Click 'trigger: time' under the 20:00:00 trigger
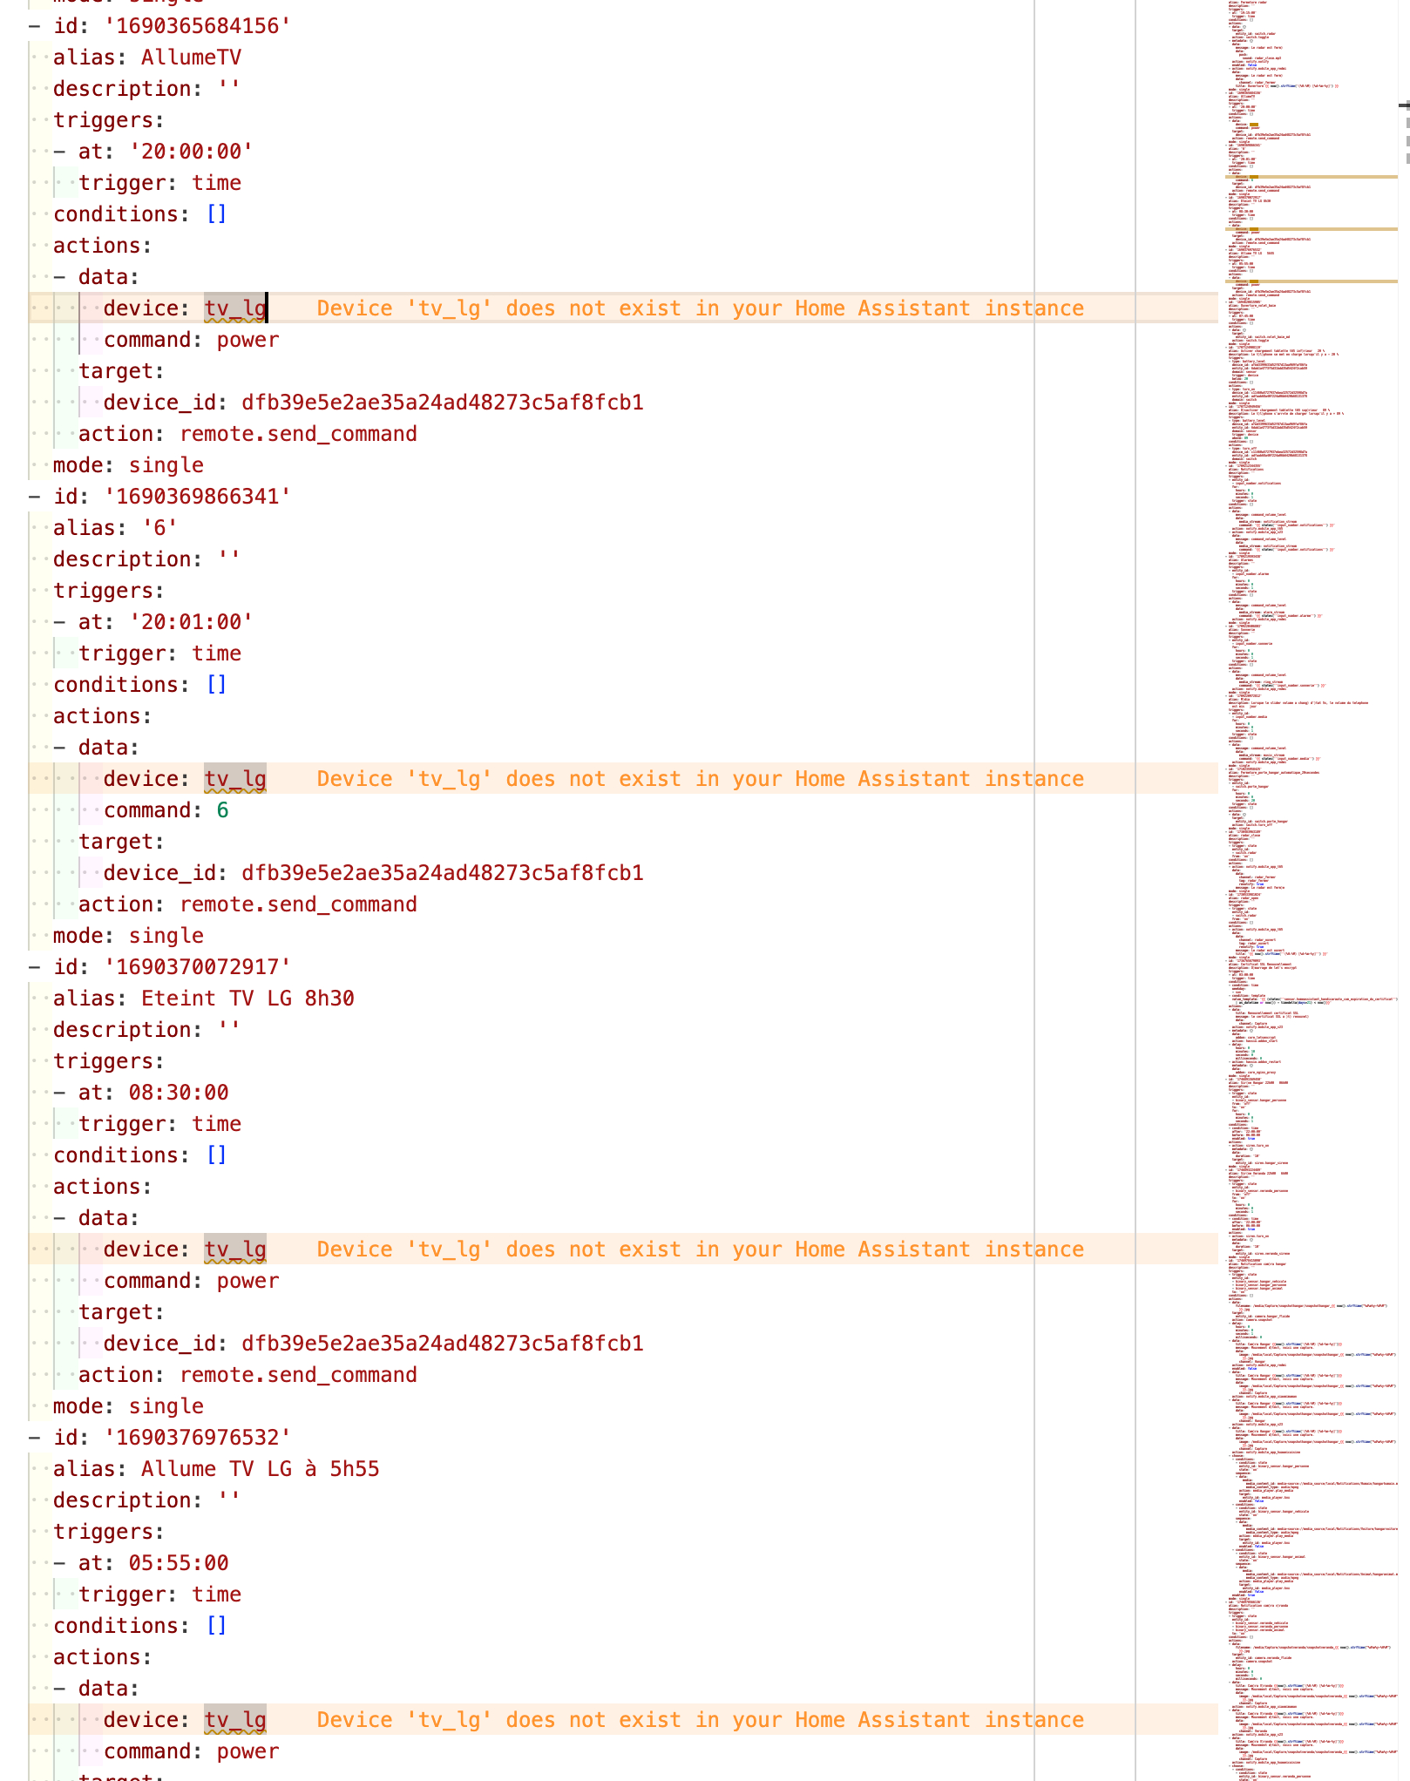The width and height of the screenshot is (1410, 1781). 159,183
